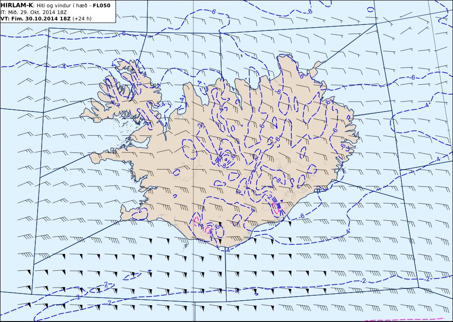
Task: Click the "(+24 h)" forecast offset text
Action: point(82,19)
